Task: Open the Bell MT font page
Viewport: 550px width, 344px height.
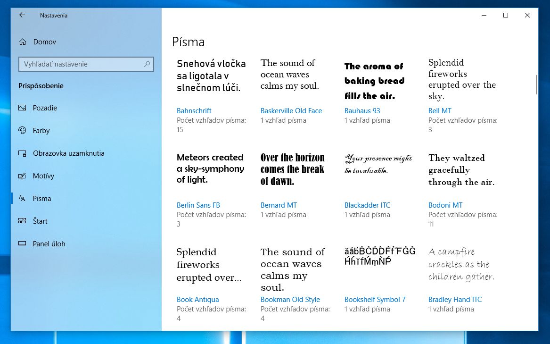Action: [x=440, y=111]
